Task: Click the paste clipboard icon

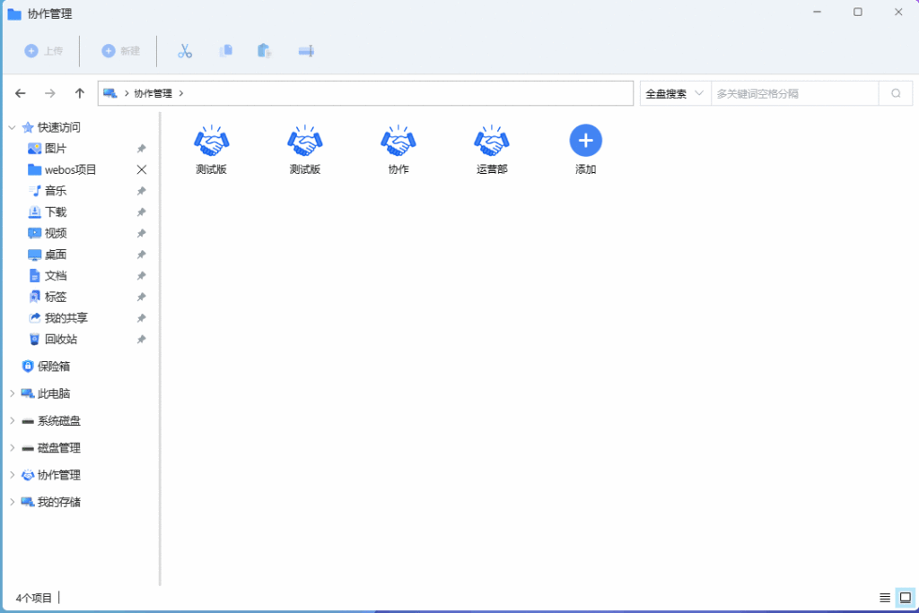Action: tap(264, 51)
